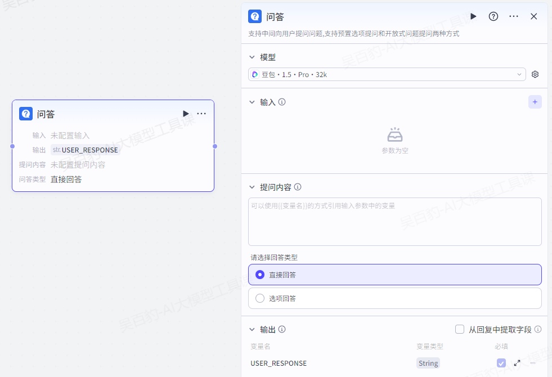Add a new input parameter with the plus button
Screen dimensions: 552x377
[535, 102]
